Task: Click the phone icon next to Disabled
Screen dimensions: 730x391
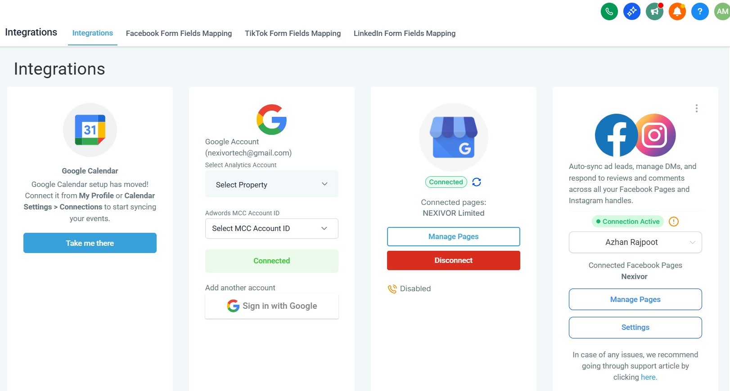Action: [392, 289]
